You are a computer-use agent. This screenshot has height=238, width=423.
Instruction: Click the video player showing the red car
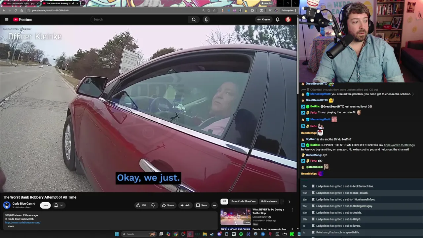coord(148,109)
